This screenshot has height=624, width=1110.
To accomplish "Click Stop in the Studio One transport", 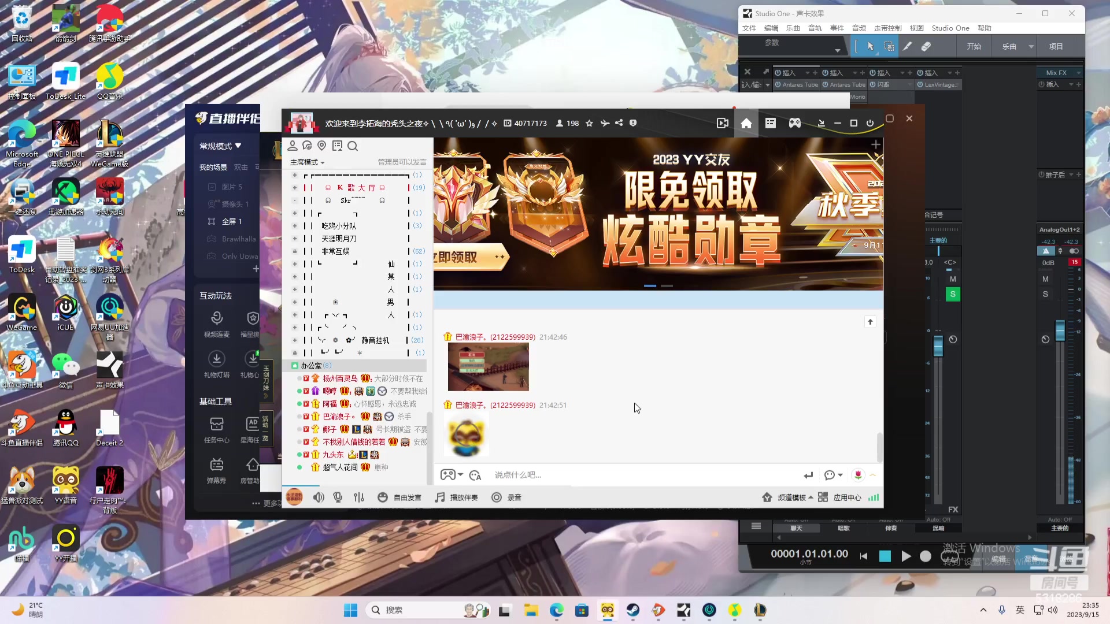I will coord(885,556).
